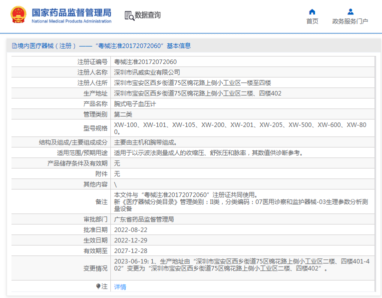
Task: Open the 详情 details link
Action: 120,287
